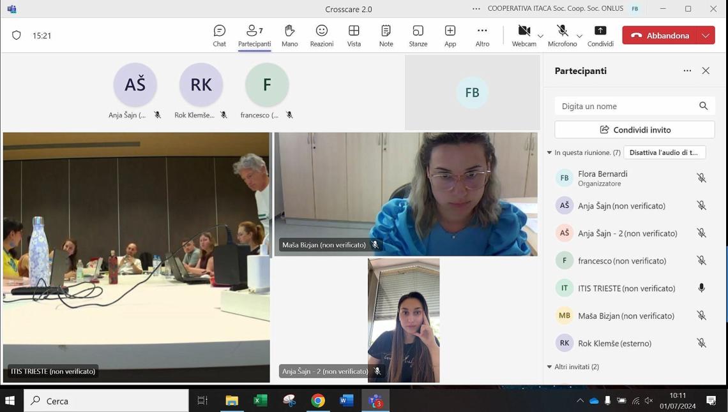The image size is (728, 412).
Task: Open Microfono options dropdown arrow
Action: tap(579, 36)
